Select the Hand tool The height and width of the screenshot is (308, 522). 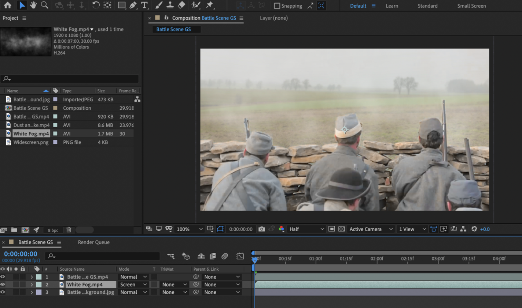pyautogui.click(x=33, y=5)
